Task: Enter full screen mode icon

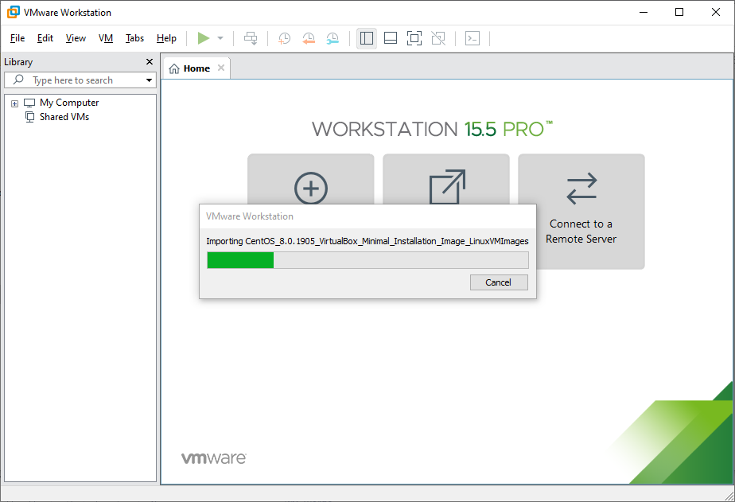Action: pyautogui.click(x=414, y=38)
